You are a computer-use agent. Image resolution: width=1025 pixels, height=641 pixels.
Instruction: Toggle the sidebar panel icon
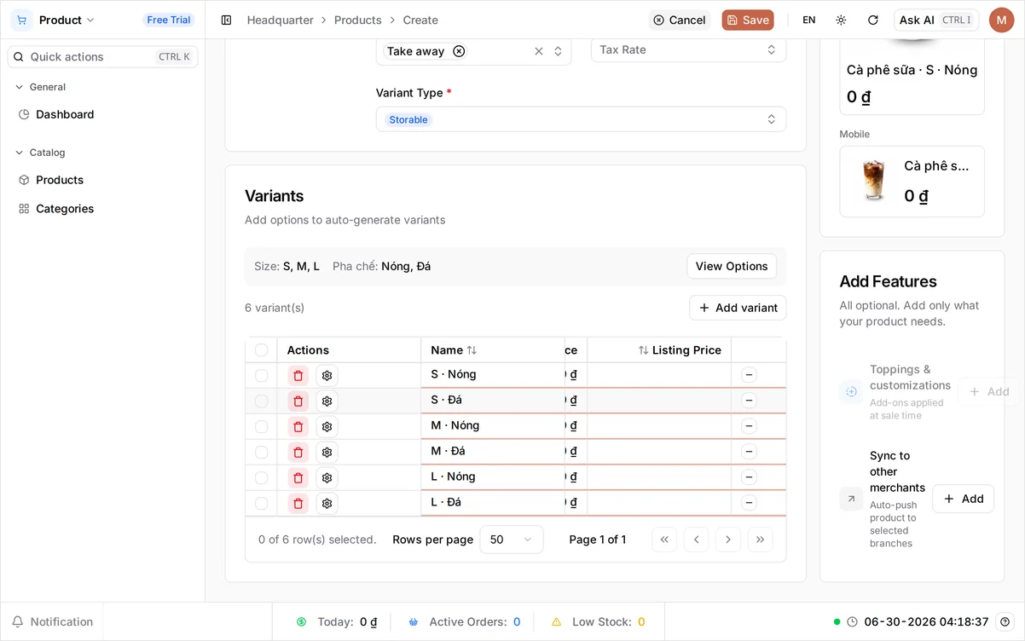pos(226,20)
